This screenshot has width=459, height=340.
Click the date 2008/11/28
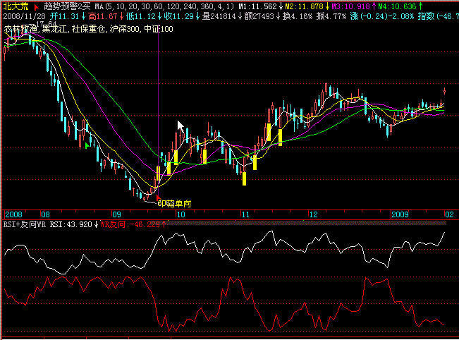24,16
